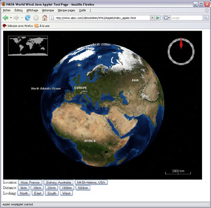This screenshot has height=208, width=211.
Task: Click the Back navigation arrow
Action: (6, 18)
